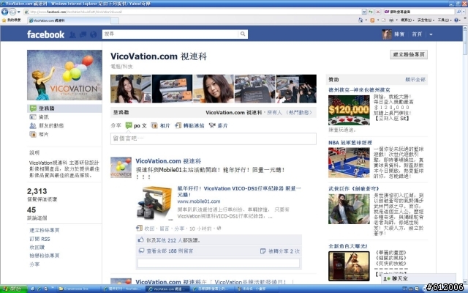The width and height of the screenshot is (468, 293).
Task: View all 188 comments link
Action: click(x=170, y=251)
